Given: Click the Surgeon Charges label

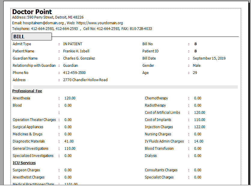Looking at the screenshot, I should [x=26, y=170].
